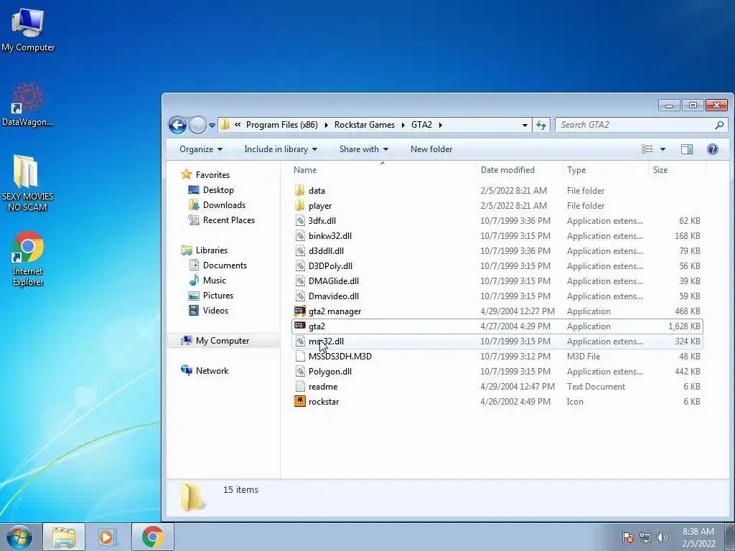The width and height of the screenshot is (735, 551).
Task: Click the search magnifier icon
Action: coord(719,125)
